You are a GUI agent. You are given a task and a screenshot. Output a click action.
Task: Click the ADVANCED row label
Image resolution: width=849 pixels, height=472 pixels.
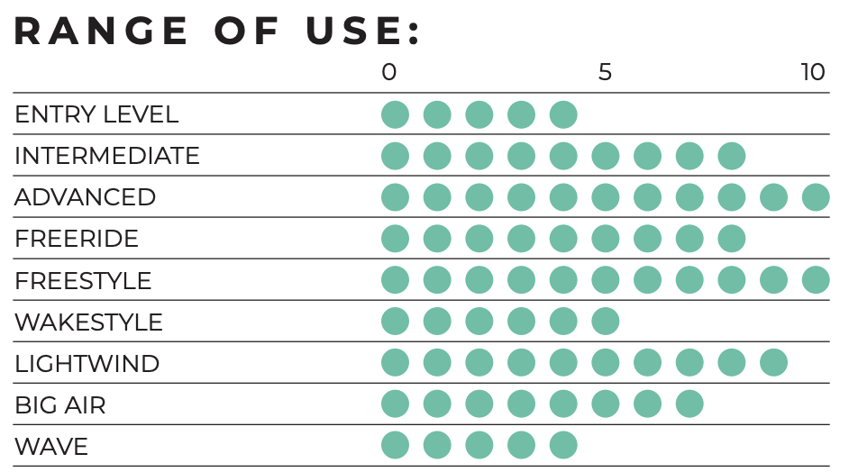pos(85,197)
